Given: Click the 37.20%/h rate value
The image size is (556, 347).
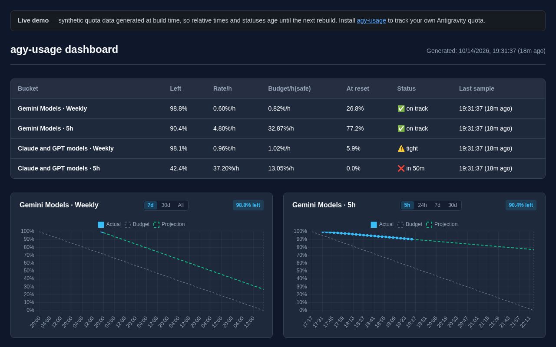Looking at the screenshot, I should point(226,168).
